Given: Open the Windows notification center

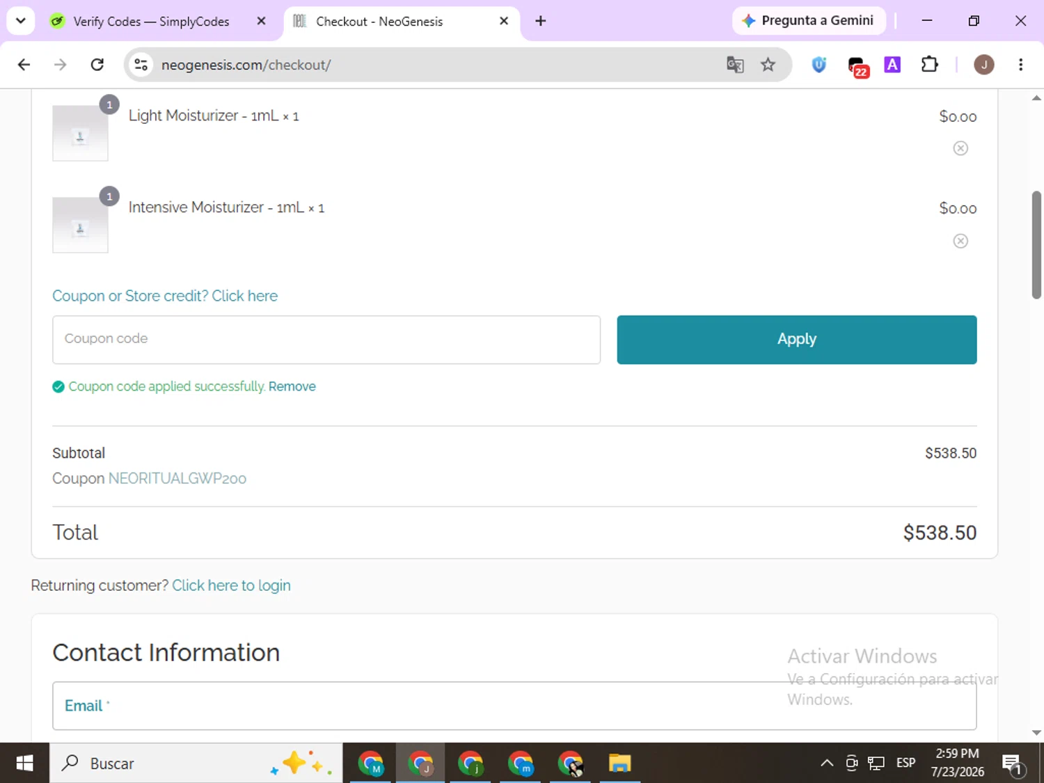Looking at the screenshot, I should [x=1013, y=764].
